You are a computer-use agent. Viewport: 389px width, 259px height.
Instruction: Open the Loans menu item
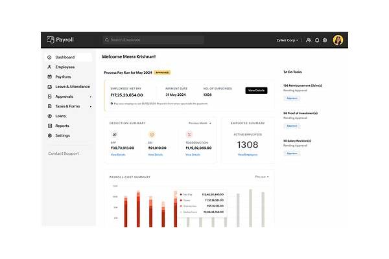point(69,116)
